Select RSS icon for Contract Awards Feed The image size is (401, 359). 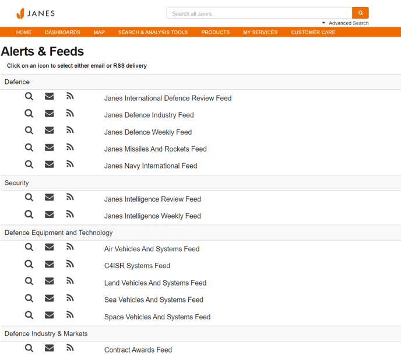[x=70, y=348]
